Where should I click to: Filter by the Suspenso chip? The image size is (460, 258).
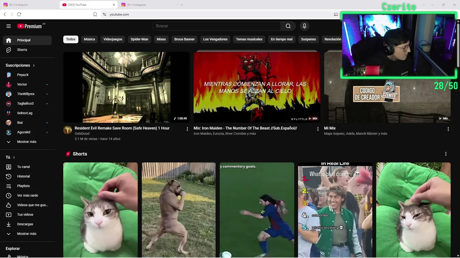pyautogui.click(x=308, y=39)
